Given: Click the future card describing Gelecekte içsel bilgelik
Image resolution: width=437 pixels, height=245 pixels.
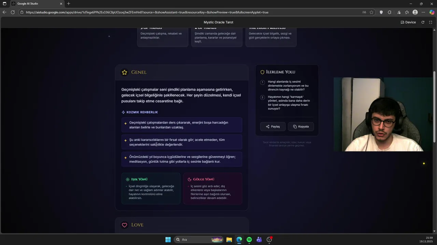Looking at the screenshot, I should point(271,37).
